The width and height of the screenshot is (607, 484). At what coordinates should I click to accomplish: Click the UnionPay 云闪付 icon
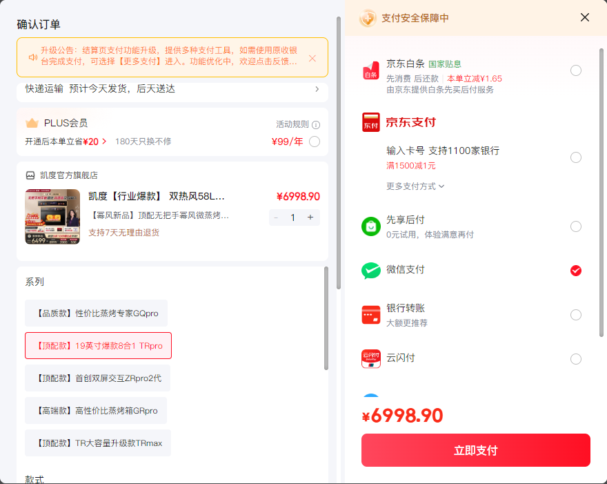[x=371, y=359]
